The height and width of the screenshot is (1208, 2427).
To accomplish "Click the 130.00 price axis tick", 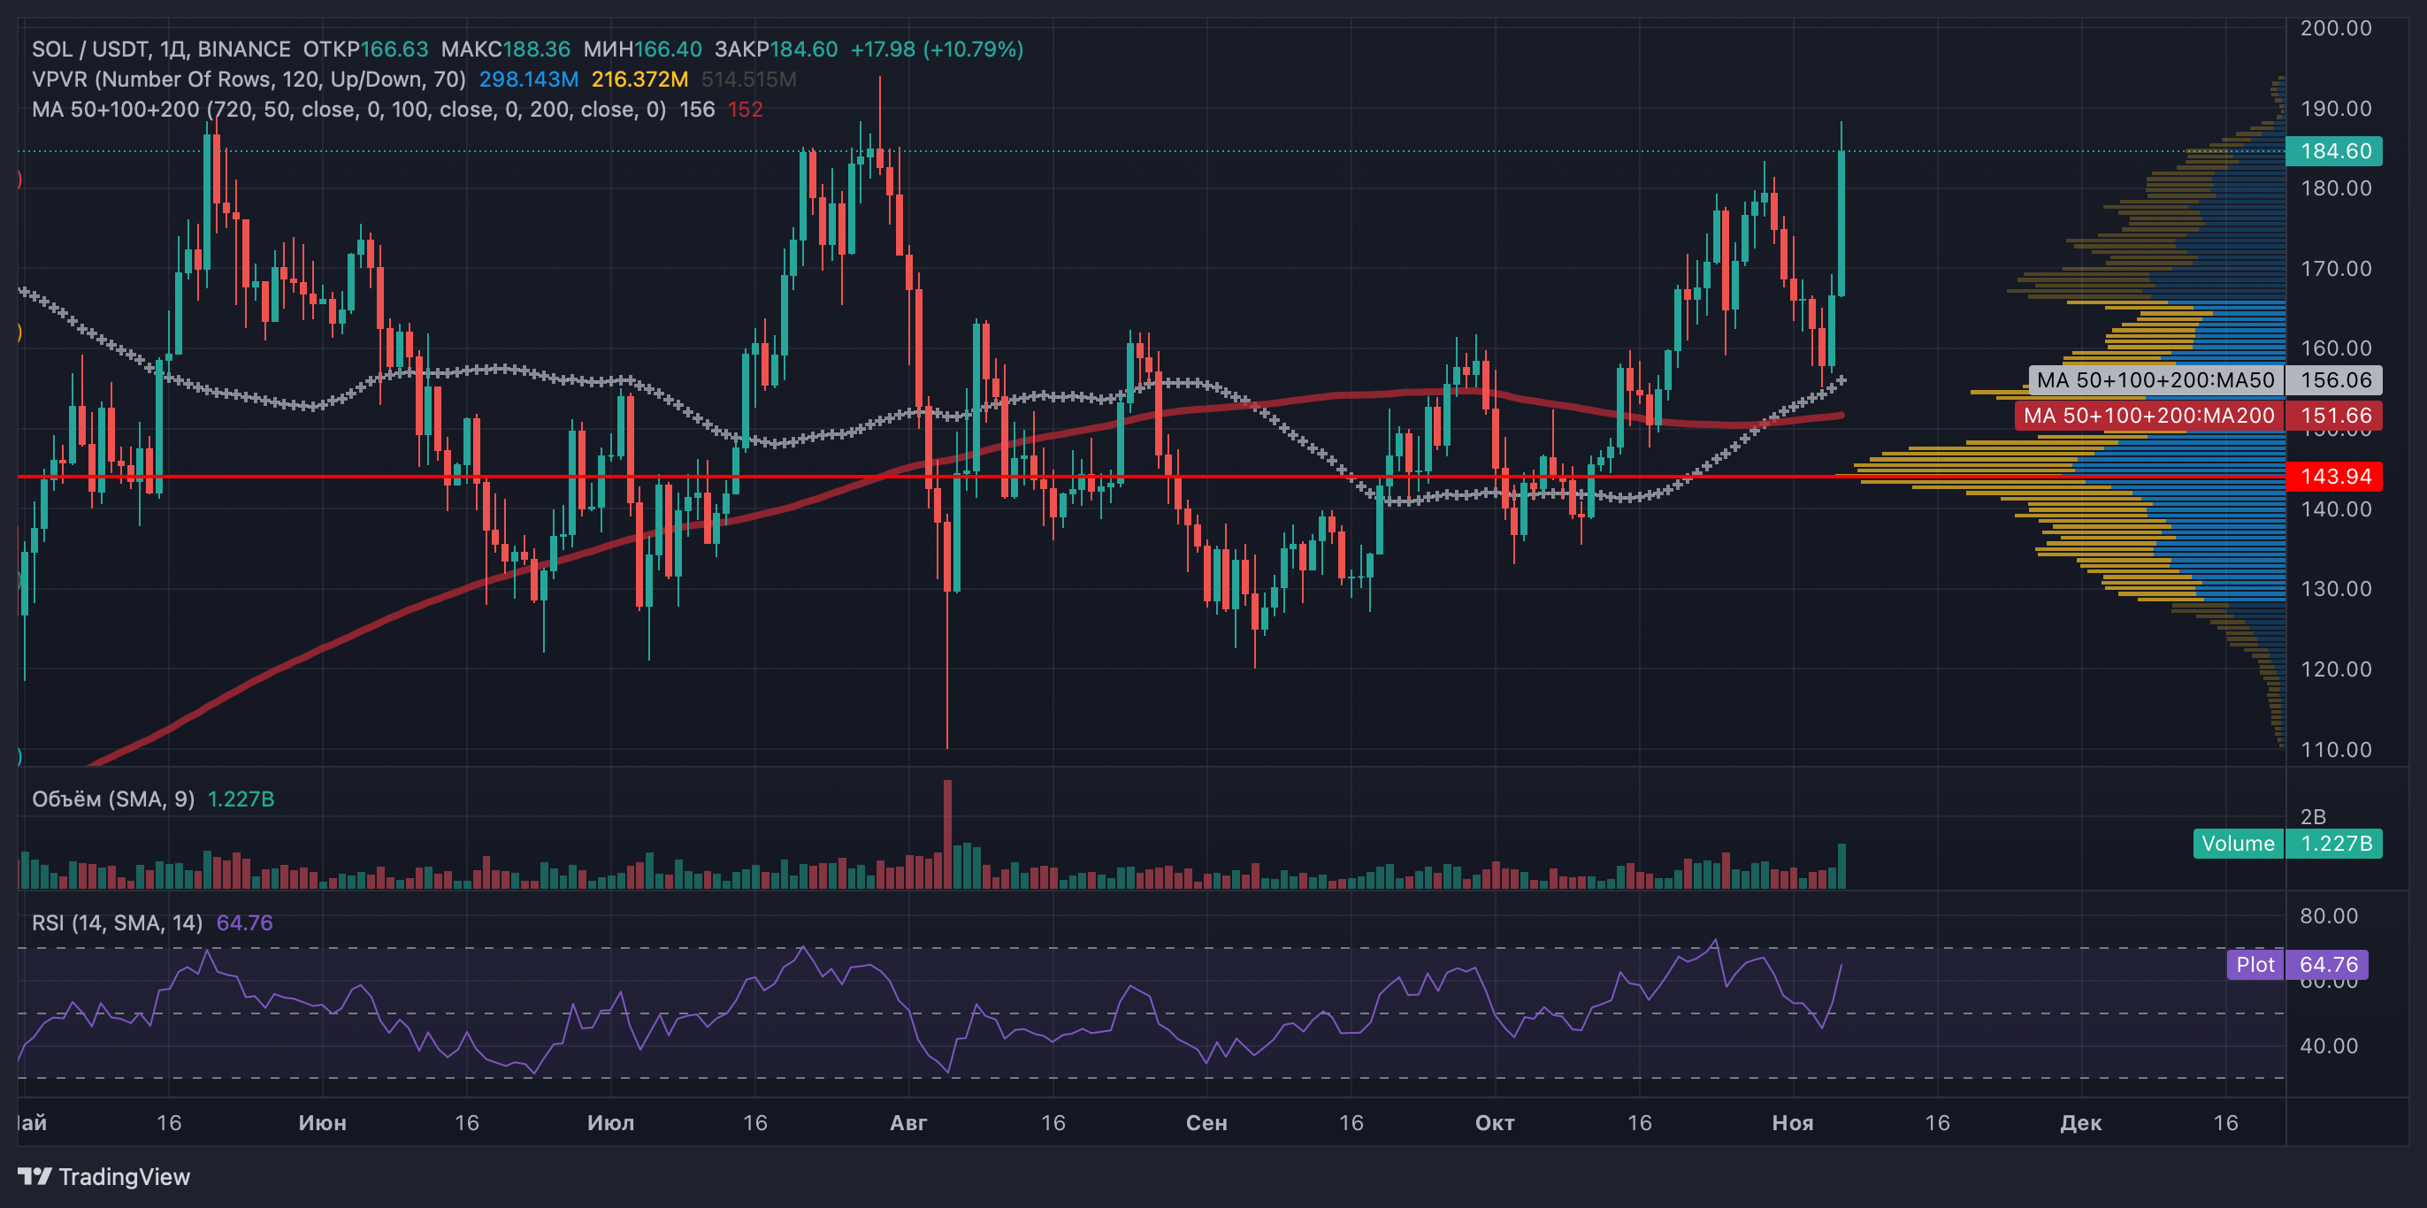I will point(2336,589).
